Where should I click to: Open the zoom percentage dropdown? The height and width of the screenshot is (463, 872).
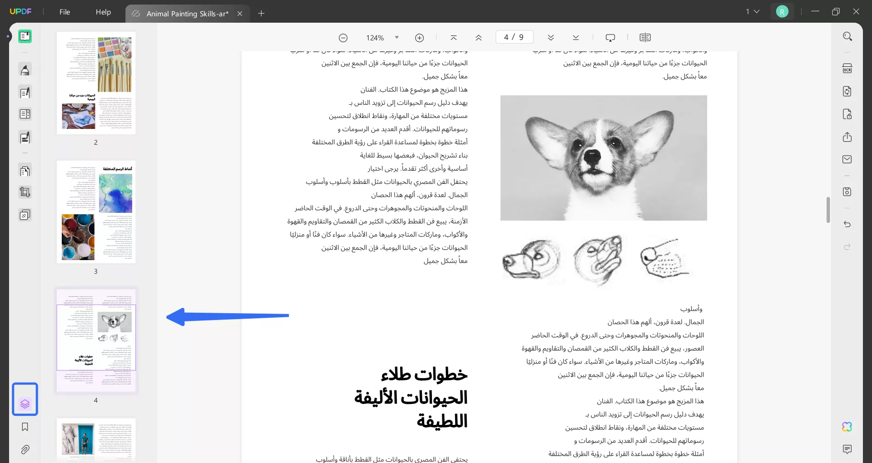[x=396, y=37]
